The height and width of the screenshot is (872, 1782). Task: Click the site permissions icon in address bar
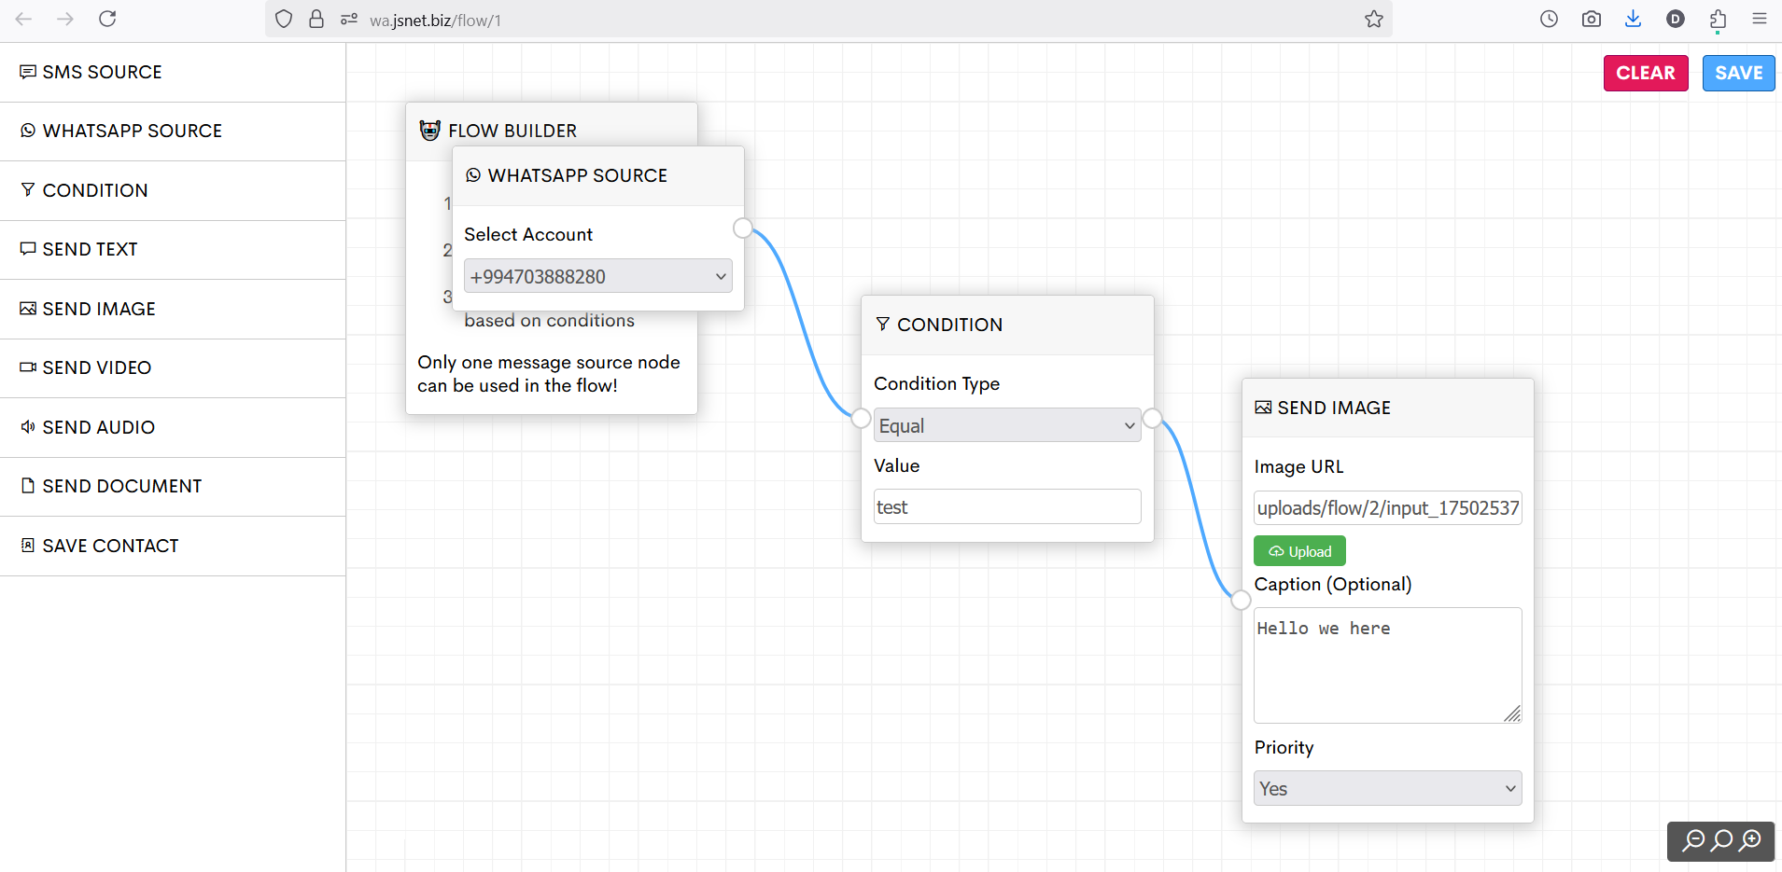(349, 19)
